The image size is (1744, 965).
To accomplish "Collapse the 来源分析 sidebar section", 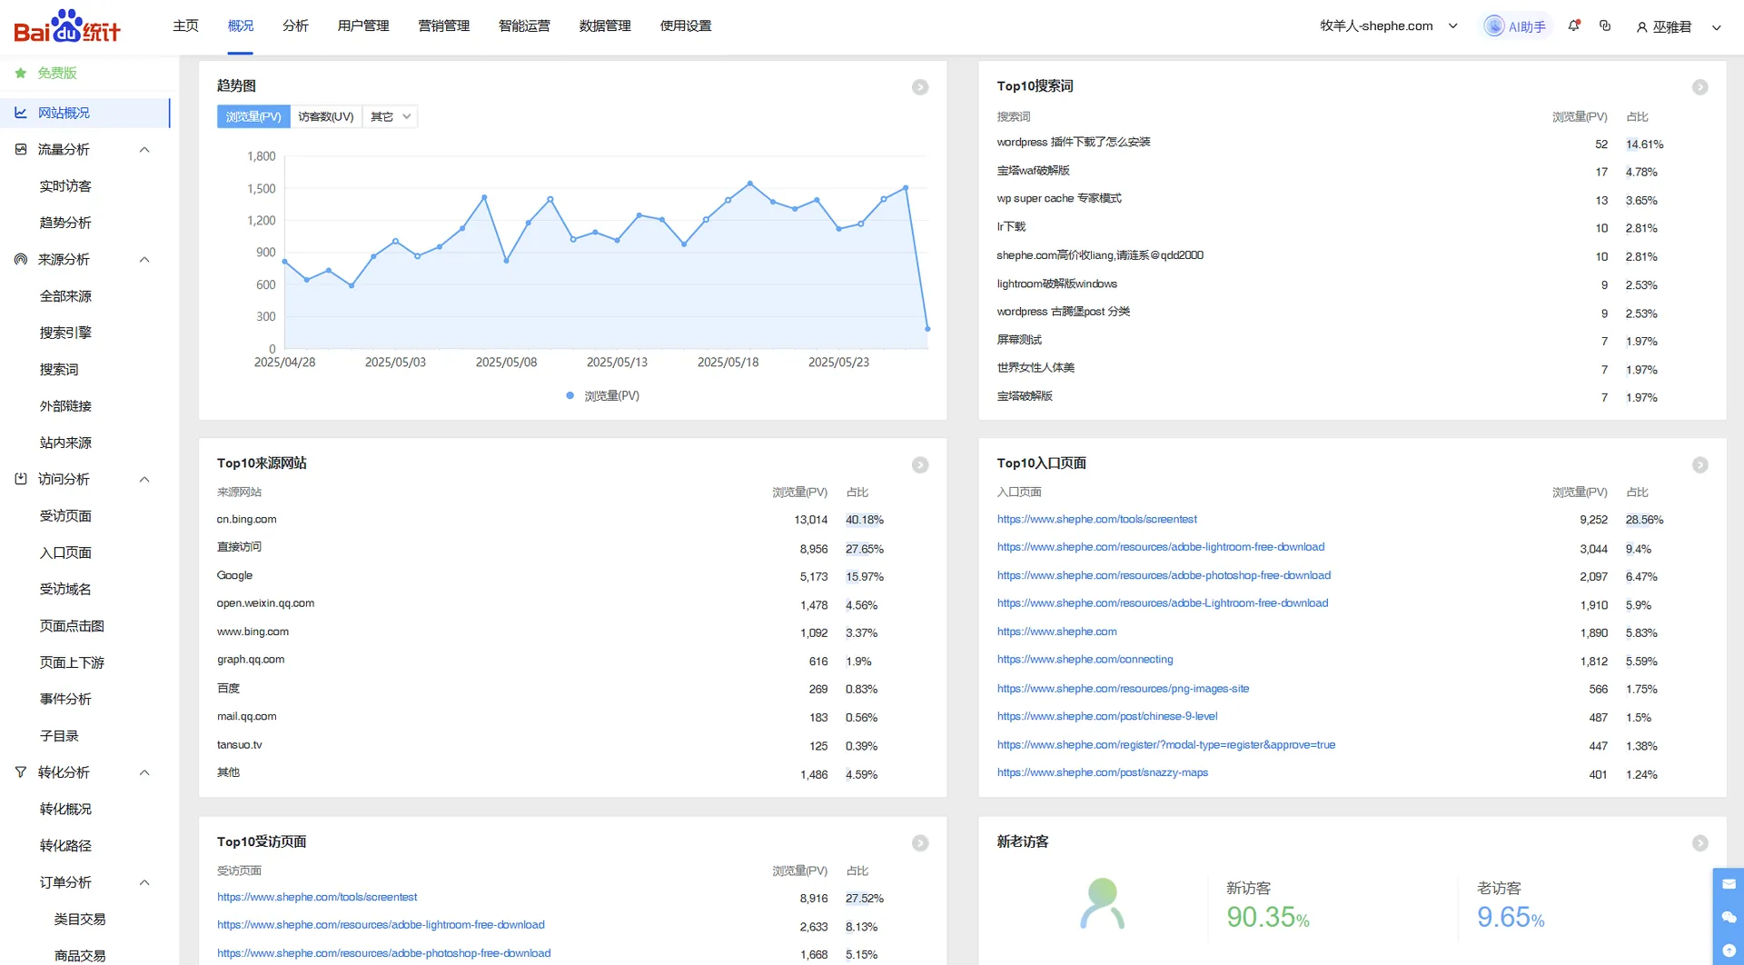I will [144, 260].
